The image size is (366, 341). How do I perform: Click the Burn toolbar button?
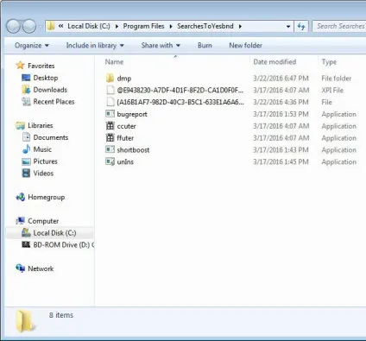(205, 46)
